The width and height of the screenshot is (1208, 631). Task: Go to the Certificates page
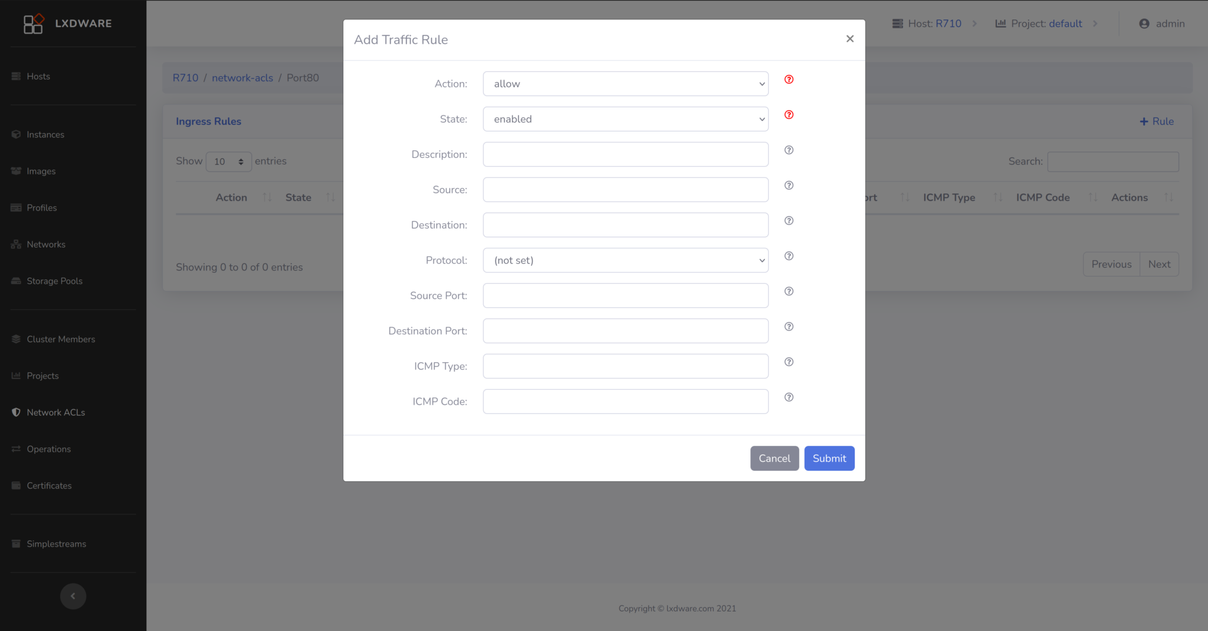[x=49, y=485]
